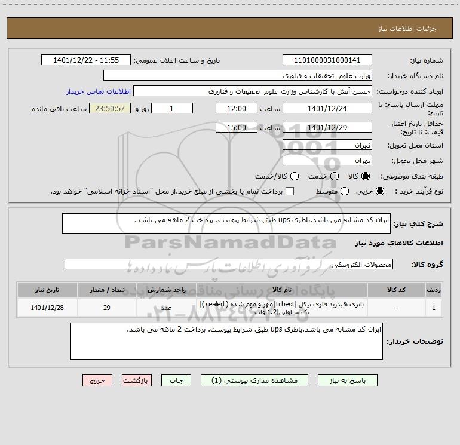
Task: Click the خروج exit button
Action: [x=97, y=380]
